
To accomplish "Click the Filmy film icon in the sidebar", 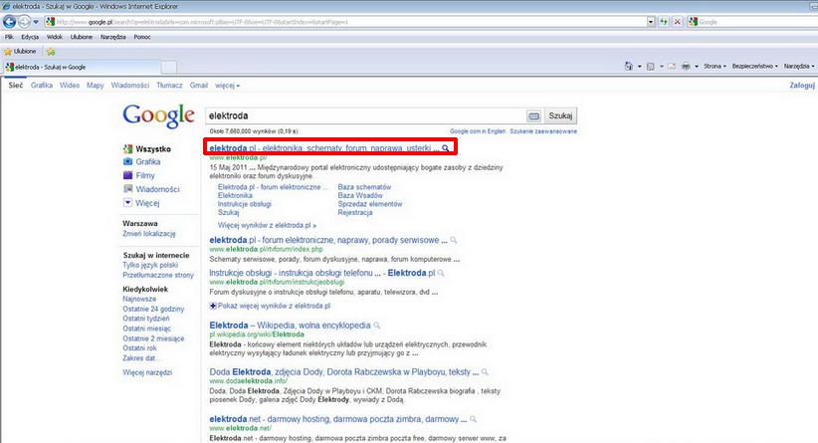I will tap(127, 175).
